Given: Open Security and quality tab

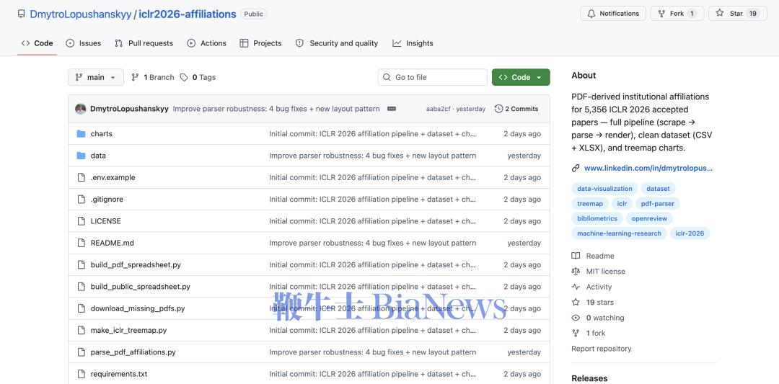Looking at the screenshot, I should coord(337,44).
